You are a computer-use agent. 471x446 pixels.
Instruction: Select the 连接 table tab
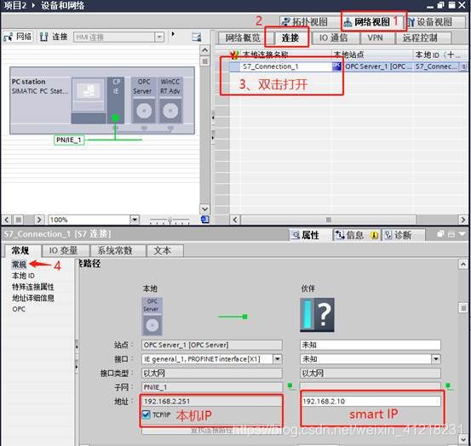pyautogui.click(x=290, y=37)
